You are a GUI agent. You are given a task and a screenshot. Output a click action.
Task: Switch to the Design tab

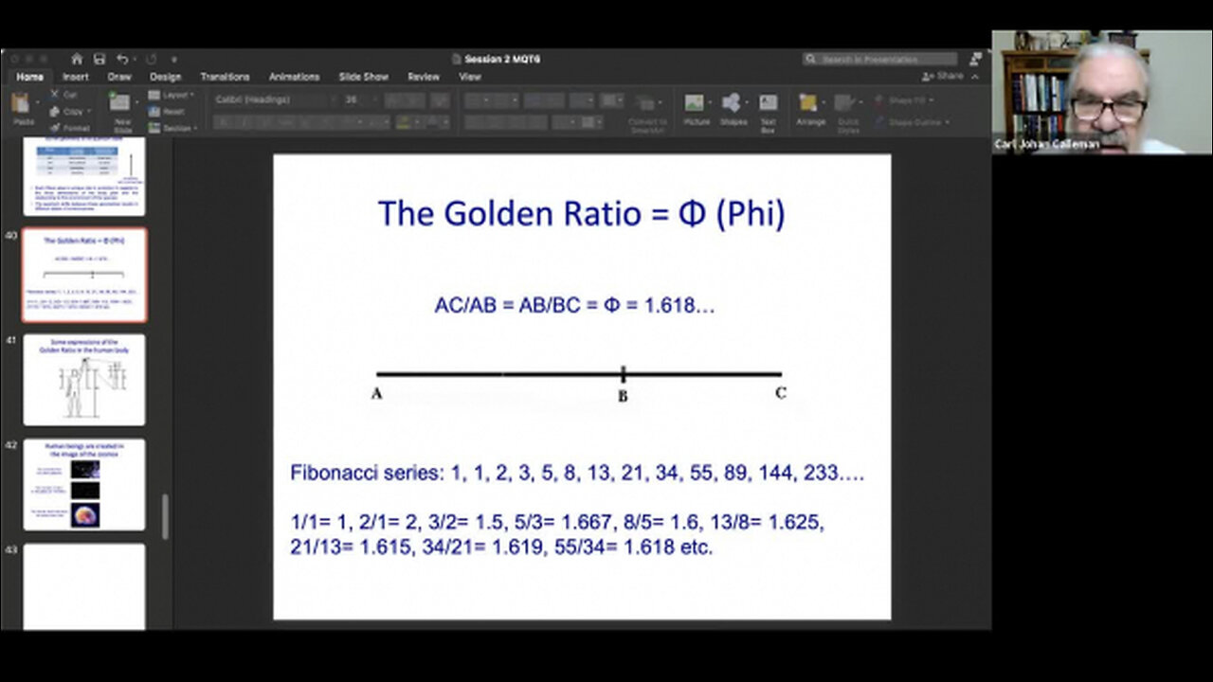pos(165,77)
